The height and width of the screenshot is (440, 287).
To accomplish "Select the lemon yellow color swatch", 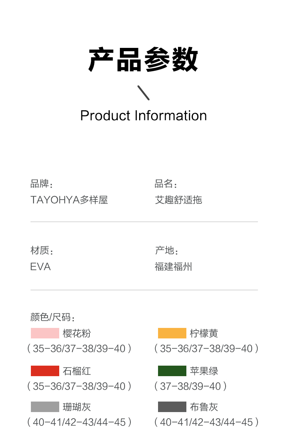I will click(172, 333).
